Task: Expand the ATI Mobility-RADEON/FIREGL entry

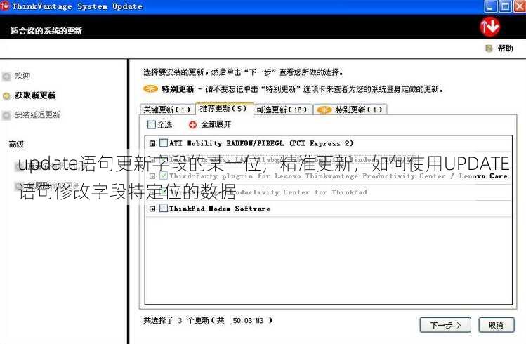Action: point(152,143)
